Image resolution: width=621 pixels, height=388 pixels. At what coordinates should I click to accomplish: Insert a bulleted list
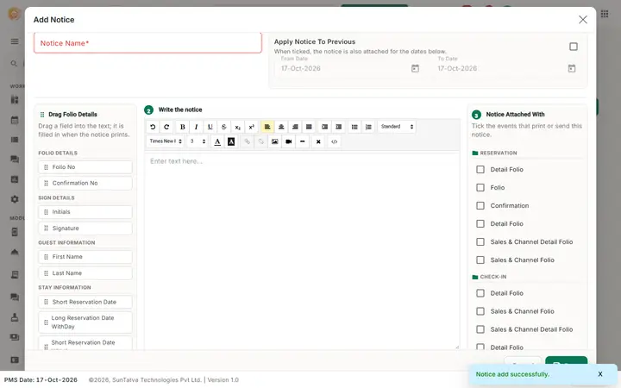tap(354, 127)
